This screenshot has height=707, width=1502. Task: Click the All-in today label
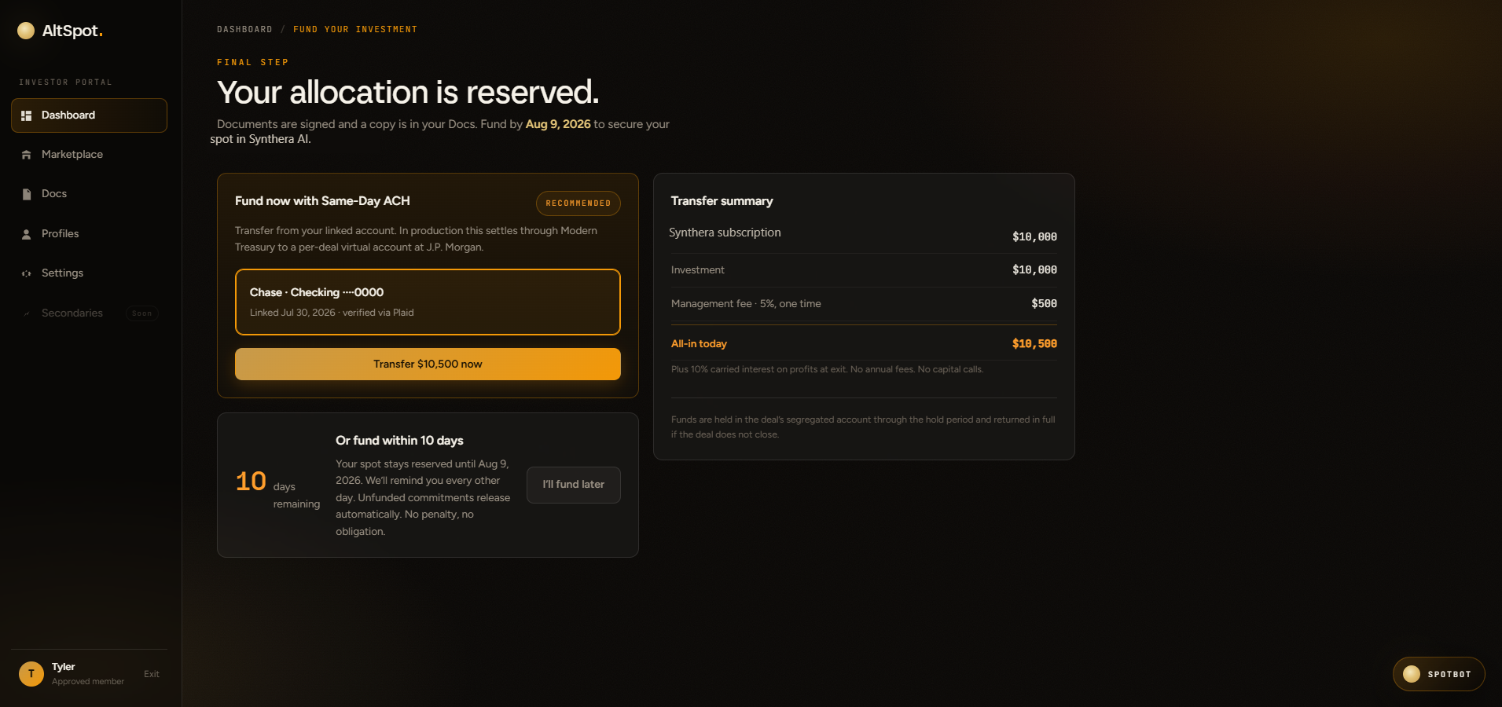pyautogui.click(x=699, y=344)
